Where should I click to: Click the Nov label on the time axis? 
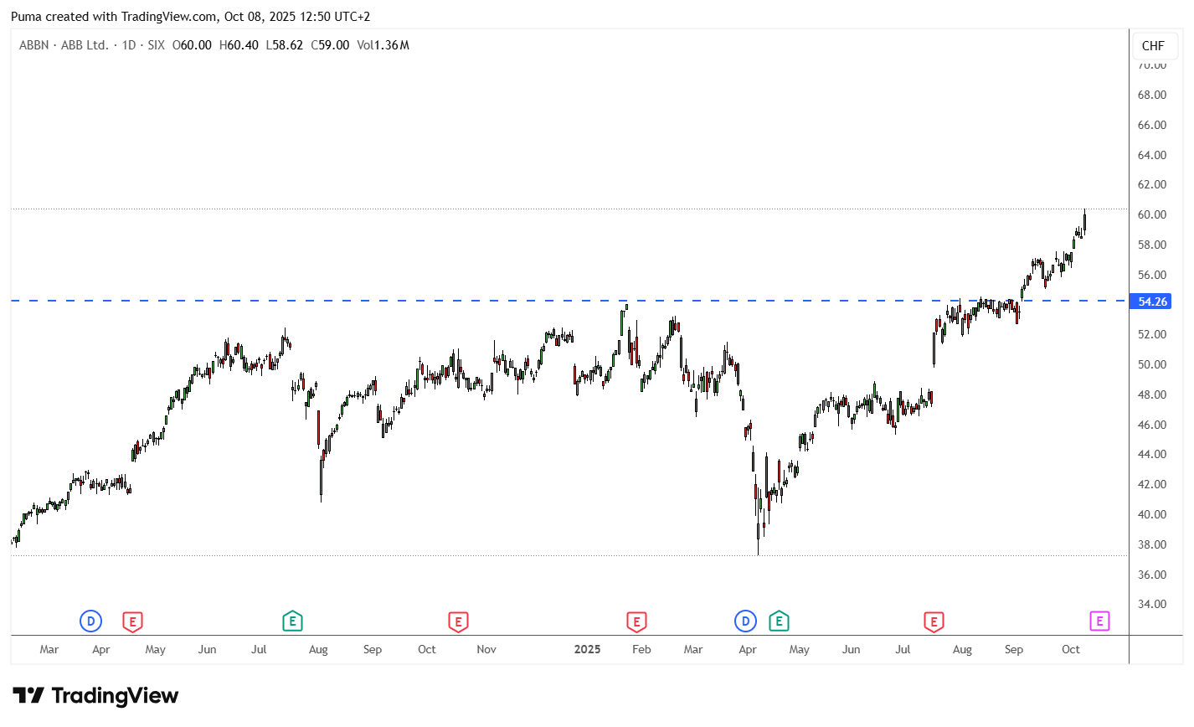pyautogui.click(x=486, y=649)
